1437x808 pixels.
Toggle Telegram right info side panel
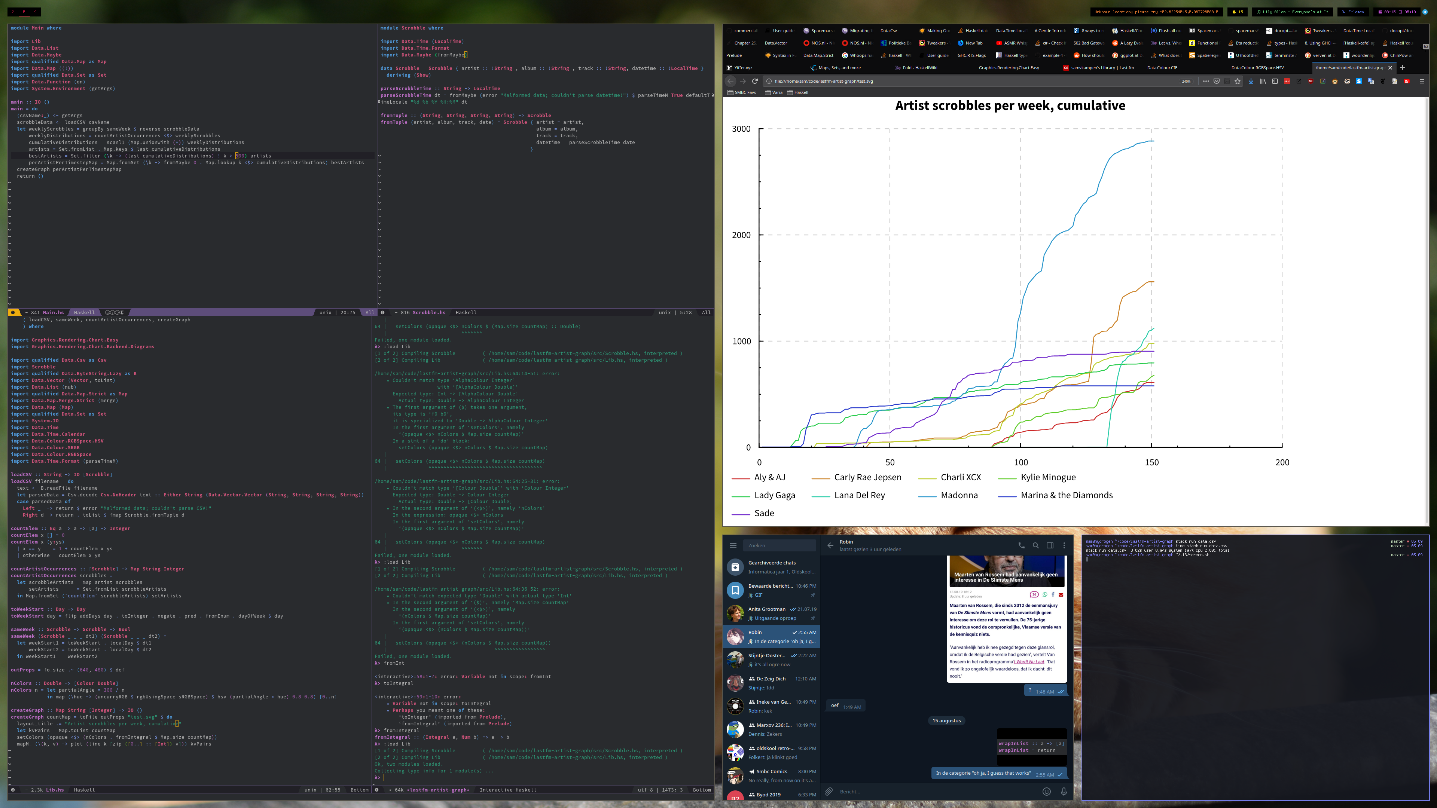(1050, 545)
